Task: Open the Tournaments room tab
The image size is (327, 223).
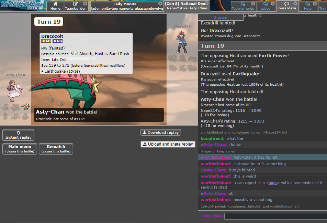Action: (x=243, y=6)
